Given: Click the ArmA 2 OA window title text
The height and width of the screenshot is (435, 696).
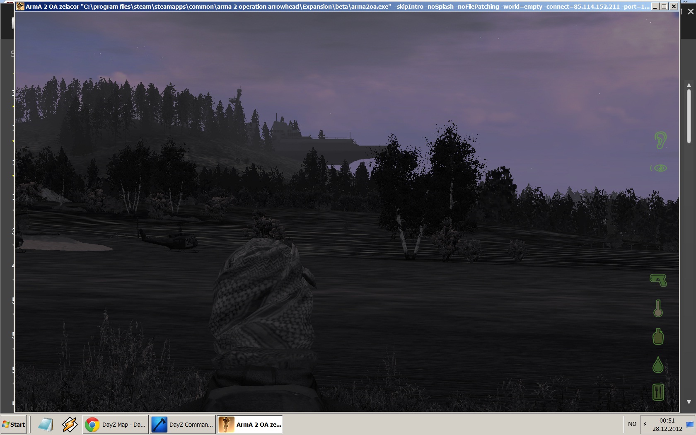Looking at the screenshot, I should (x=337, y=7).
